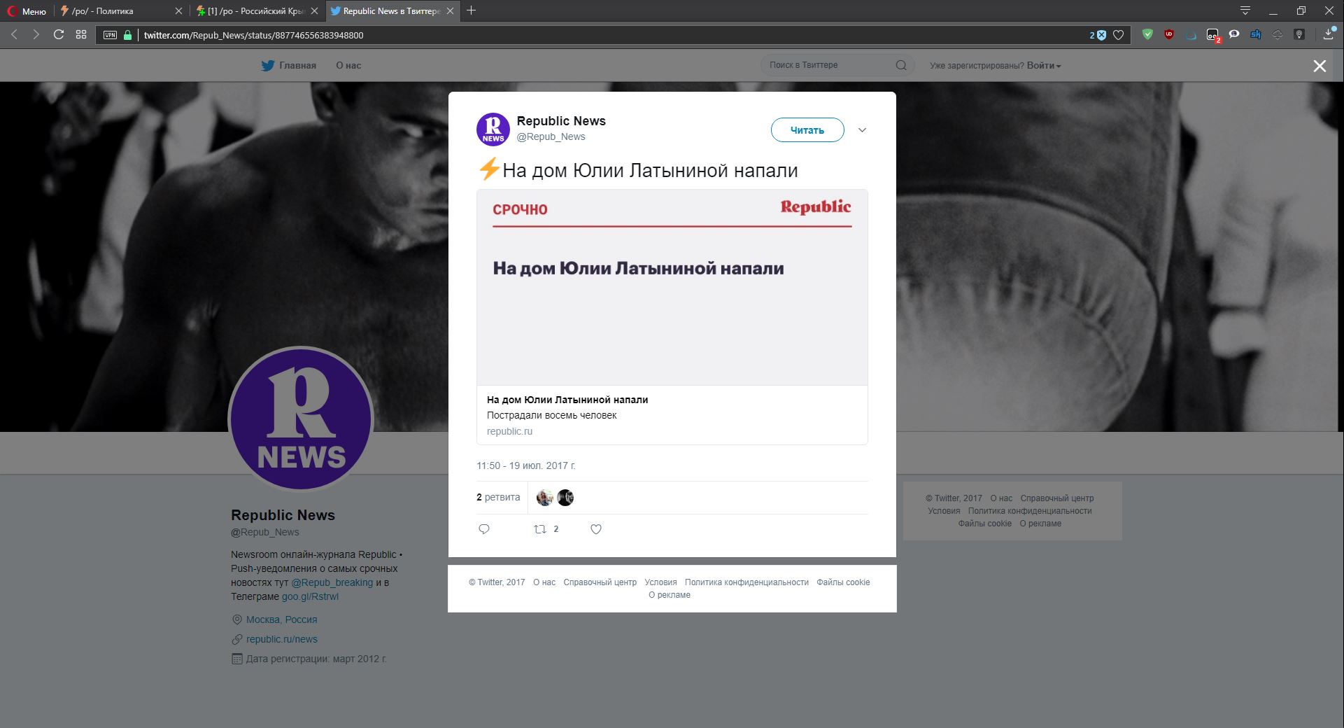This screenshot has width=1344, height=728.
Task: Open the Opera Меню button
Action: pos(27,11)
